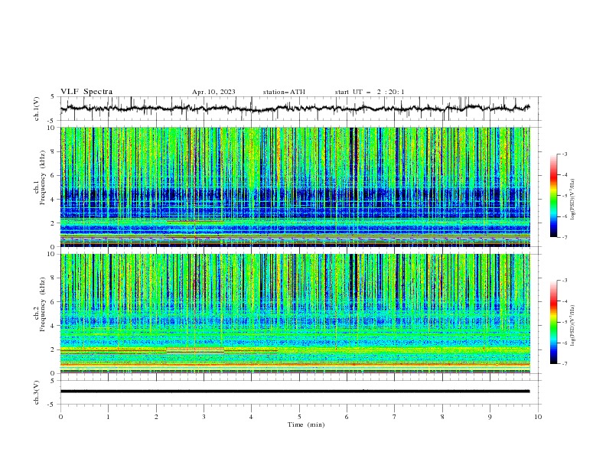Click the "station=ATH" header label
Viewport: 606px width, 468px height.
(x=284, y=92)
